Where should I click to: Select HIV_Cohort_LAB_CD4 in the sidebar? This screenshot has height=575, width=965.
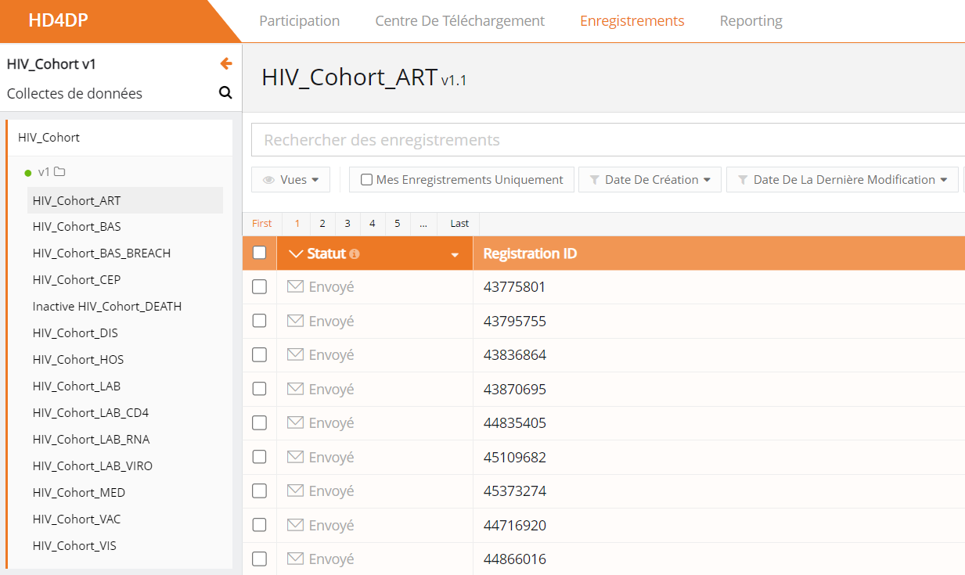(91, 412)
